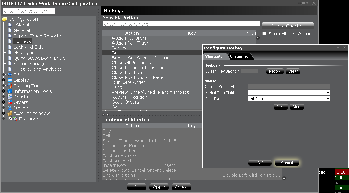Viewport: 349px width, 193px height.
Task: Click the Possible Actions filter field
Action: 181,24
